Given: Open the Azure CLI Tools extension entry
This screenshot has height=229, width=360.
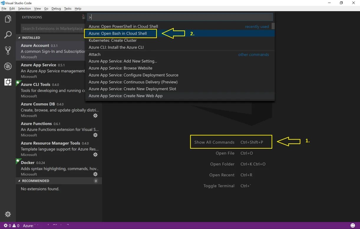Looking at the screenshot, I should click(51, 90).
